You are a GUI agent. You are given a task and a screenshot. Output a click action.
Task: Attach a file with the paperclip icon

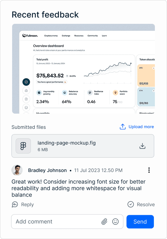pos(104,221)
